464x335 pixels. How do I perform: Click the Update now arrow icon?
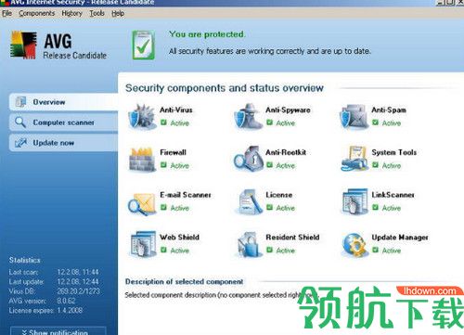[20, 143]
